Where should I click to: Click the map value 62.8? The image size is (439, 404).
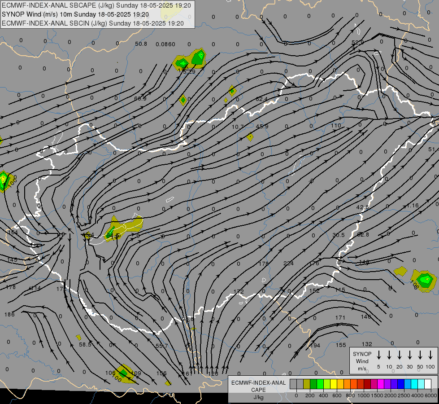pyautogui.click(x=363, y=234)
